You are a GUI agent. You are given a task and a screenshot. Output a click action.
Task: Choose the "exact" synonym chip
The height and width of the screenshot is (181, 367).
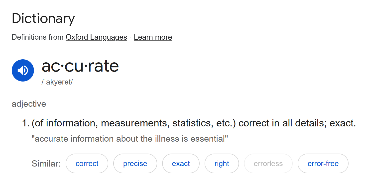(x=181, y=164)
